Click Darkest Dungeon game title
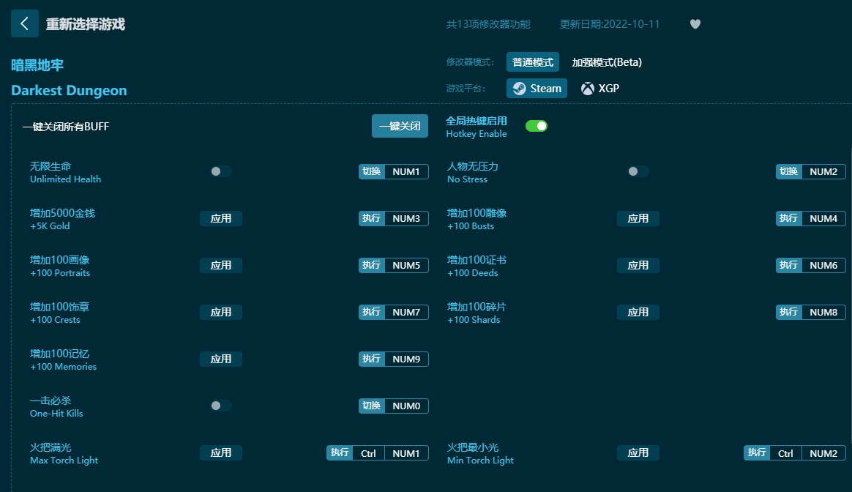852x492 pixels. pyautogui.click(x=69, y=90)
